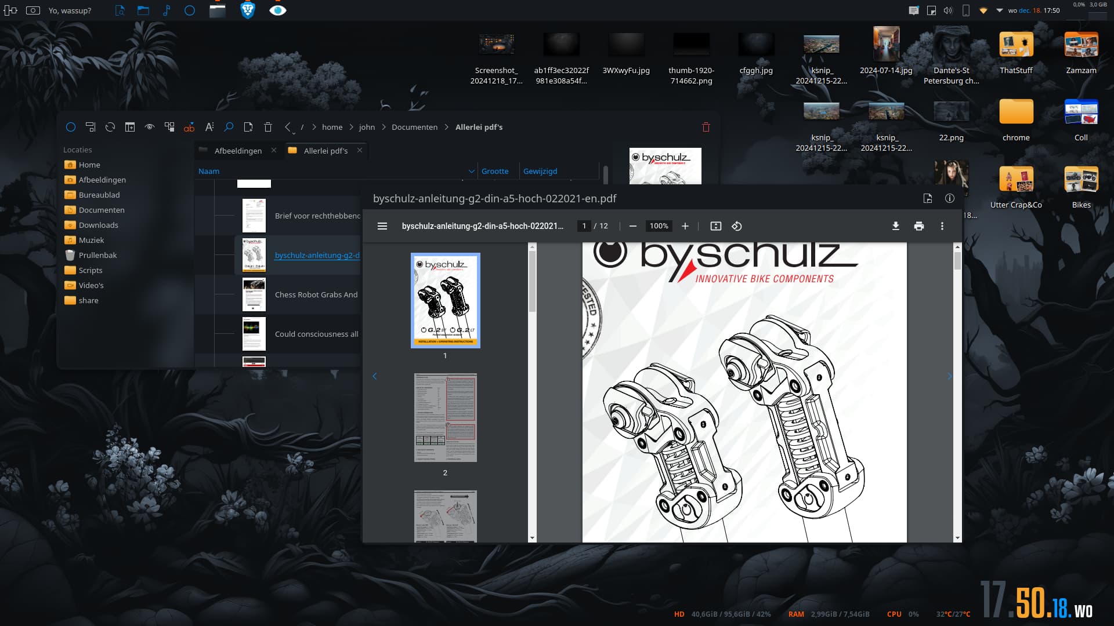Click the split view icon in file manager toolbar
Screen dimensions: 1114x626
[x=130, y=127]
